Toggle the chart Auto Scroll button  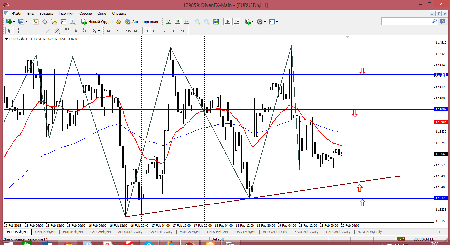click(x=227, y=22)
